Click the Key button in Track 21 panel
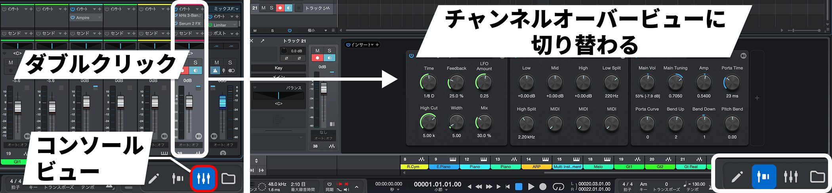 pos(278,68)
